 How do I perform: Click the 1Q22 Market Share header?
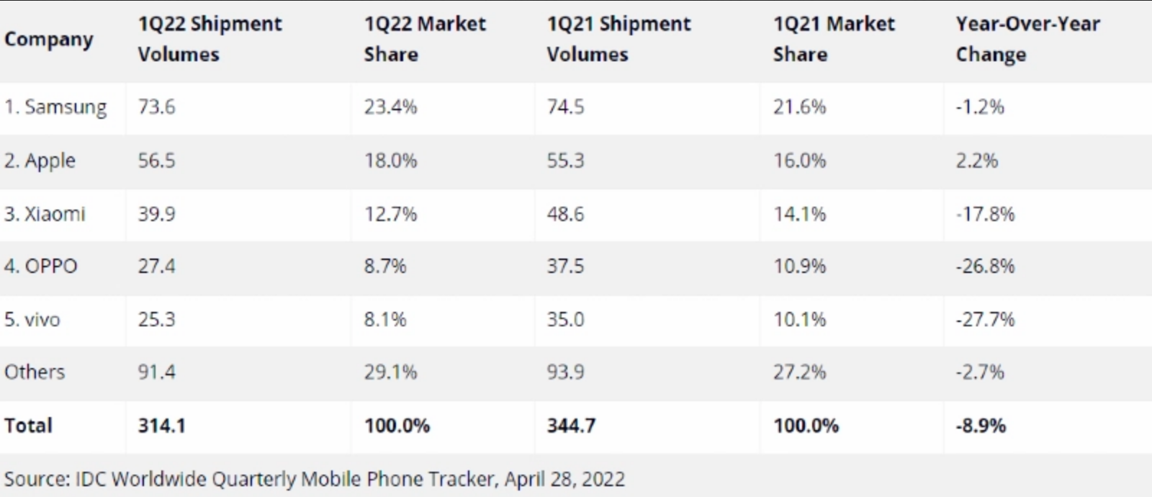(425, 39)
